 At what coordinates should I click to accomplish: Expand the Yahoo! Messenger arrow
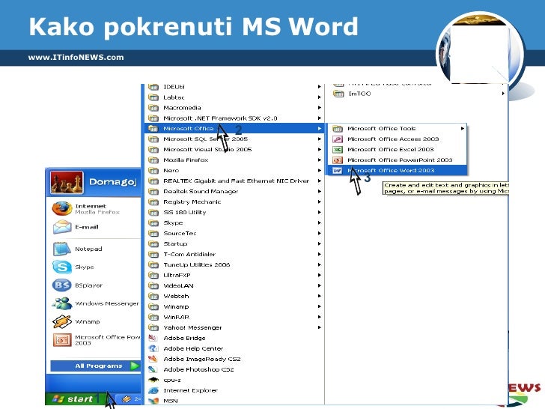click(x=319, y=327)
